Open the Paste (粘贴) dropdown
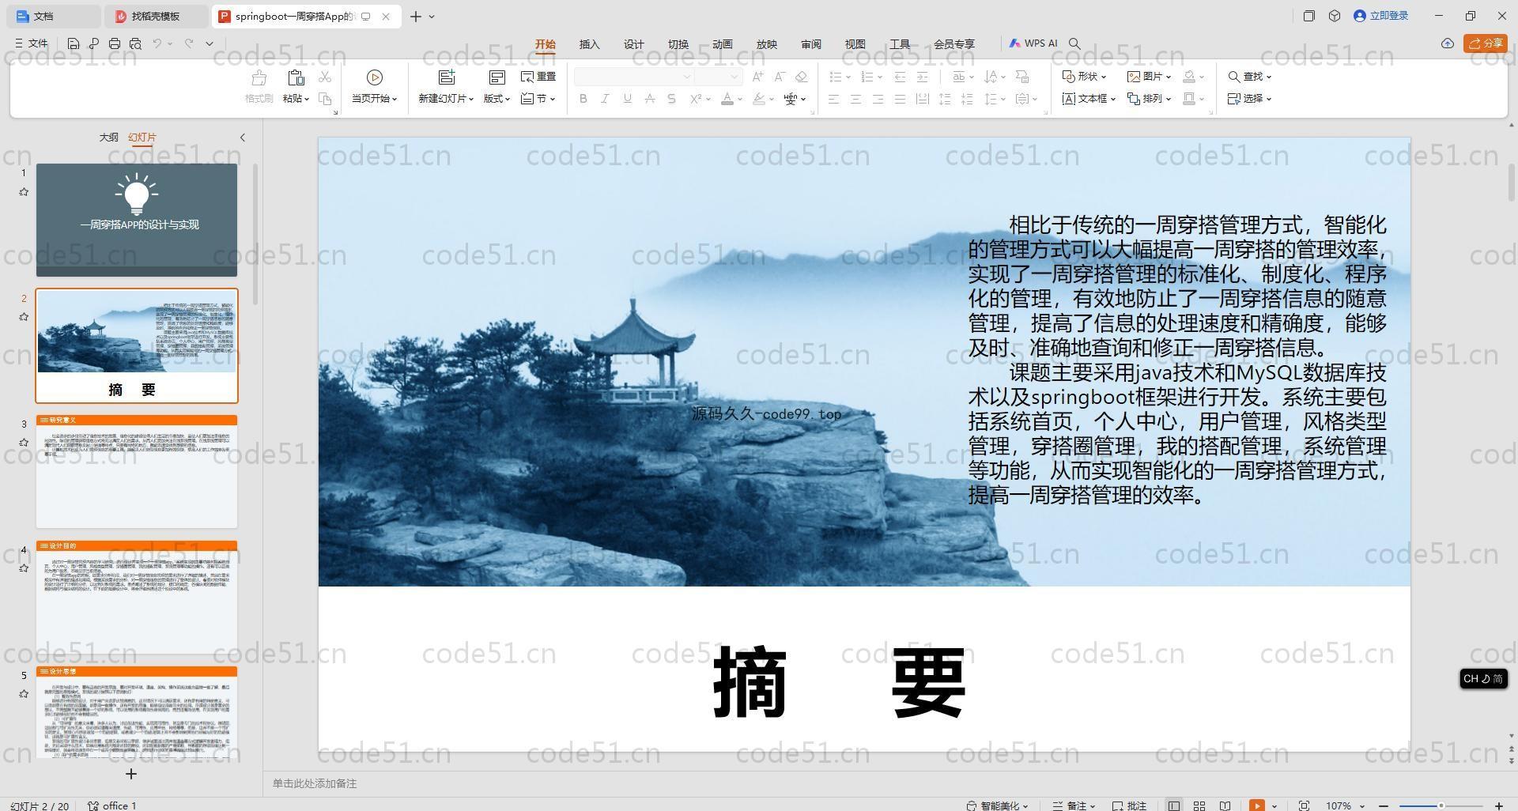 click(x=296, y=99)
